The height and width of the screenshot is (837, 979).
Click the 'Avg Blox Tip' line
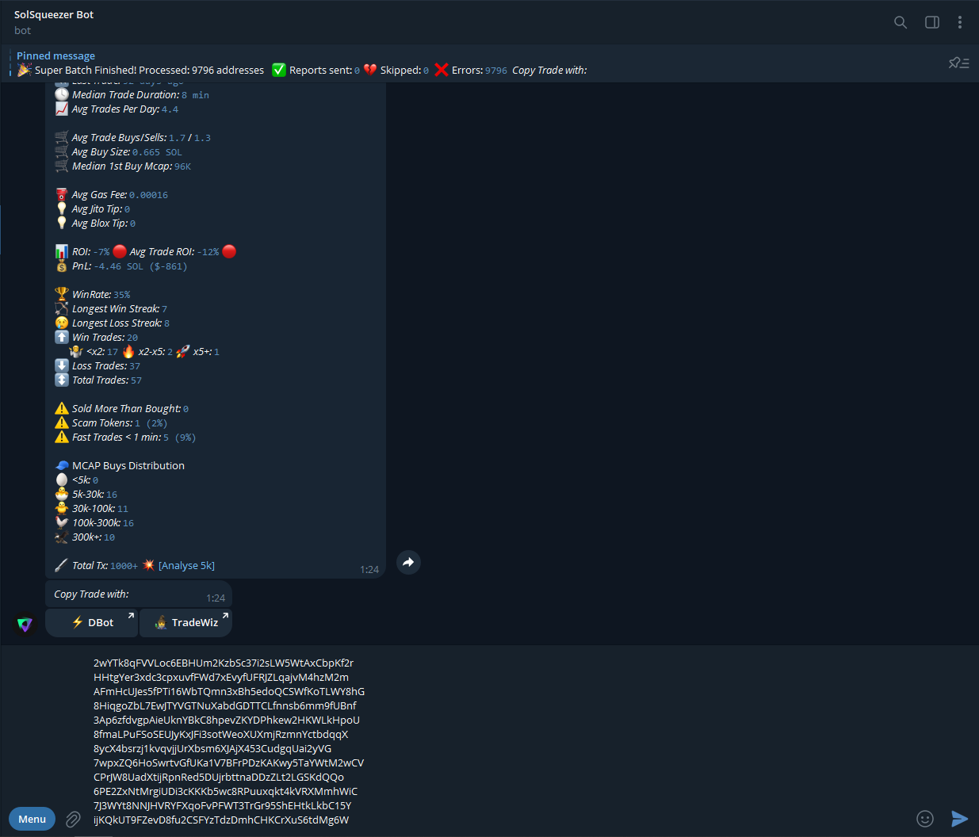click(x=95, y=224)
